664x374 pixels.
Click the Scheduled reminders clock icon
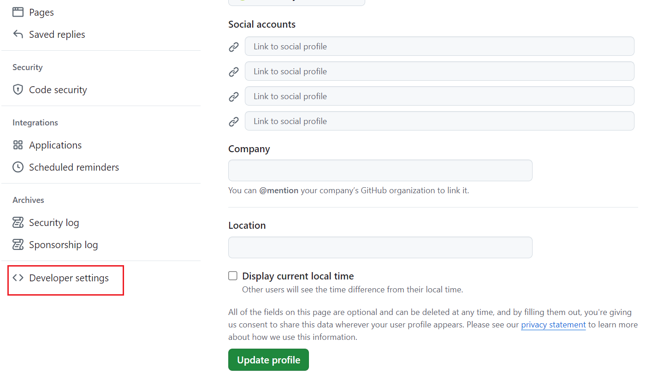click(x=18, y=167)
